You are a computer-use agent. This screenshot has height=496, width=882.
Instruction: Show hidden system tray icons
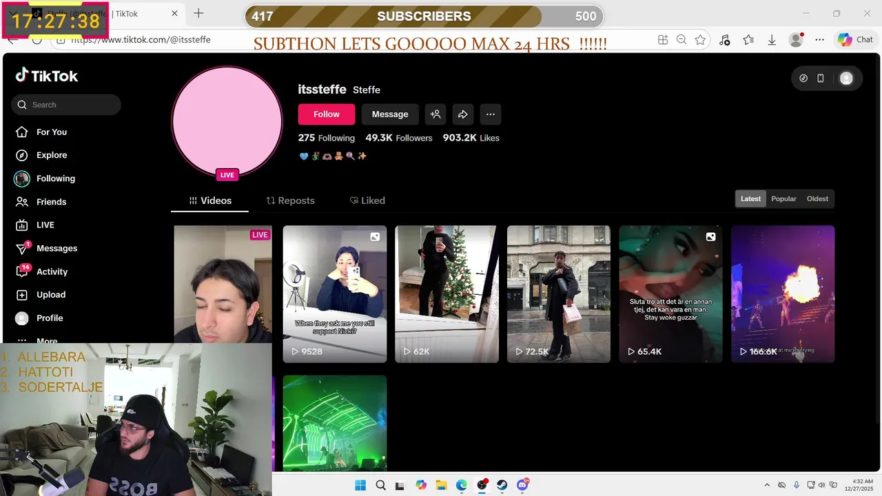coord(768,485)
